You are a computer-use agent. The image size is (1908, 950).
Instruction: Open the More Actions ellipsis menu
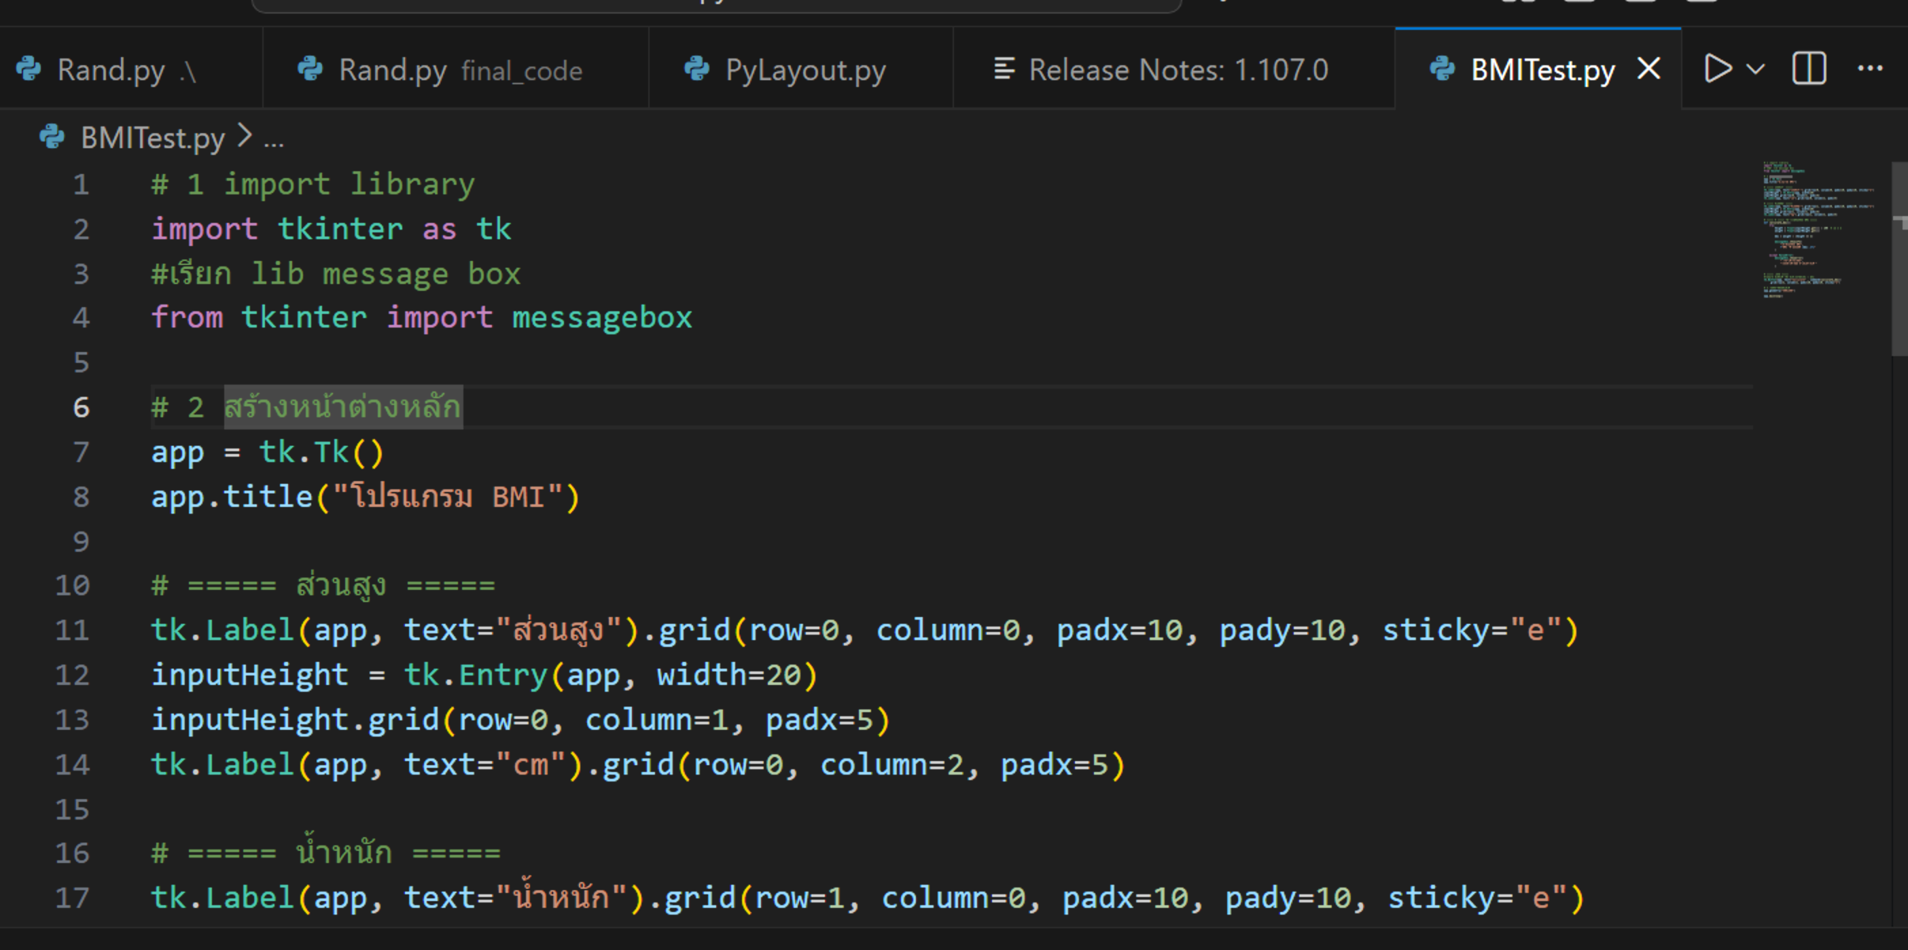coord(1869,69)
